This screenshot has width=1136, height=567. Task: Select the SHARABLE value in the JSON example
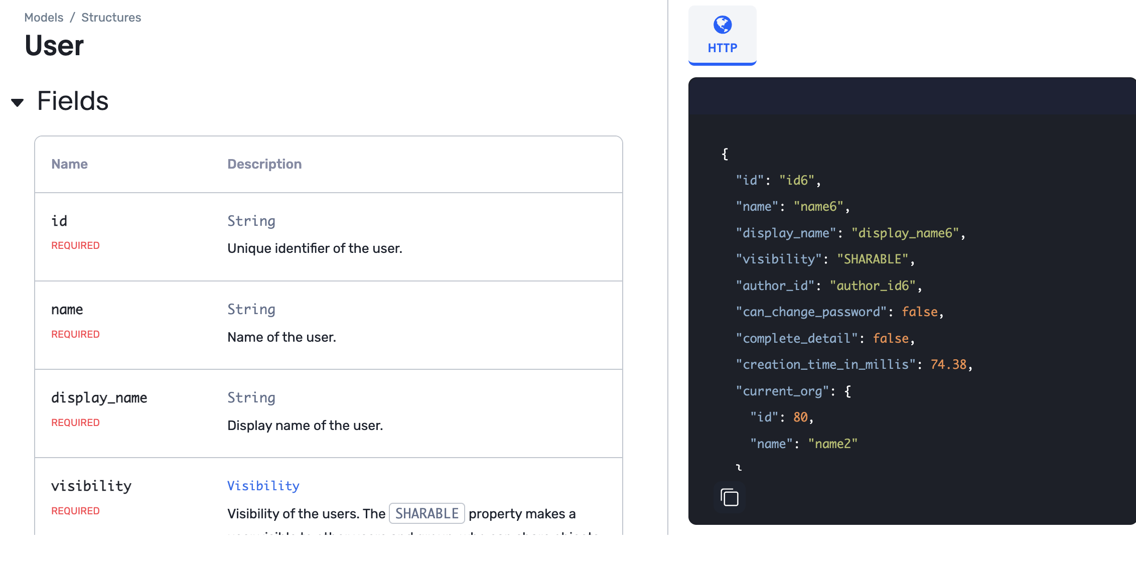pos(872,259)
